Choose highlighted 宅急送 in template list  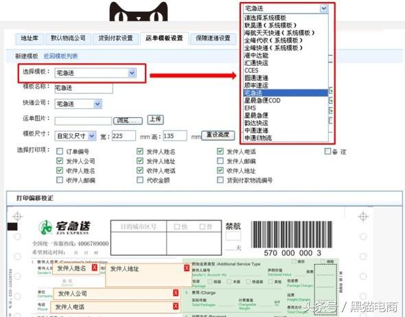pyautogui.click(x=286, y=93)
